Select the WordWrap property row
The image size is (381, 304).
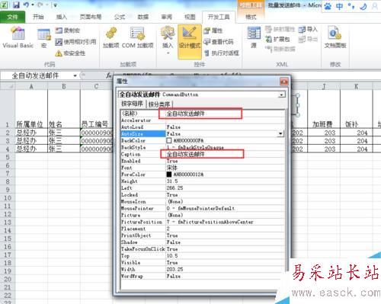(203, 276)
